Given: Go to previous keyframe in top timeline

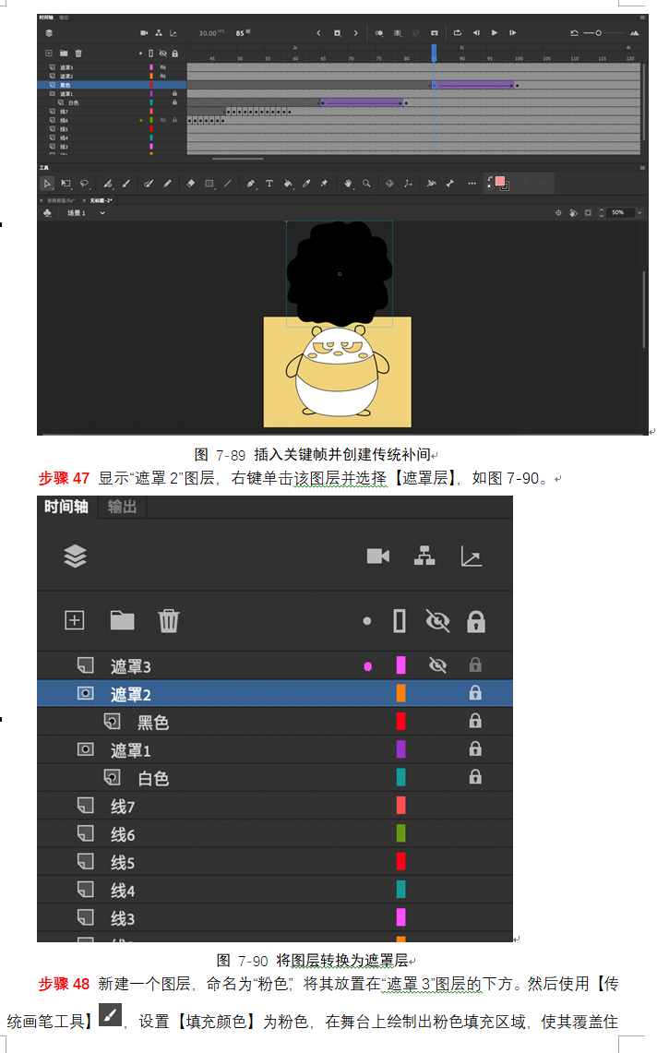Looking at the screenshot, I should [318, 33].
